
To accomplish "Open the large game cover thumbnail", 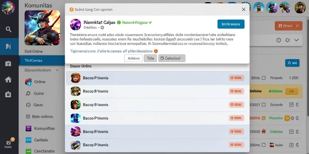I will pyautogui.click(x=42, y=28).
